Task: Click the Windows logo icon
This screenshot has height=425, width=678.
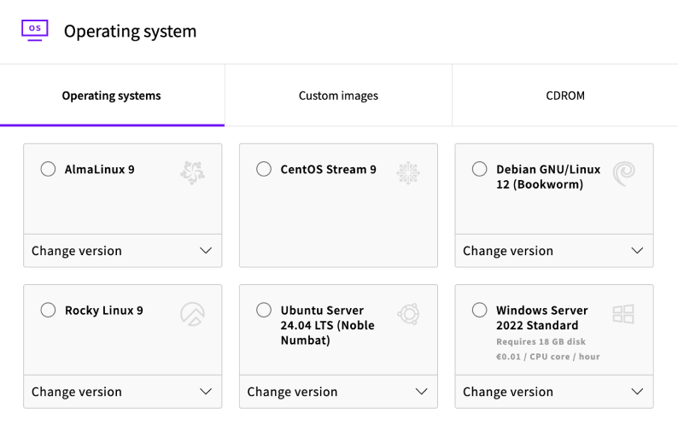Action: click(x=624, y=314)
